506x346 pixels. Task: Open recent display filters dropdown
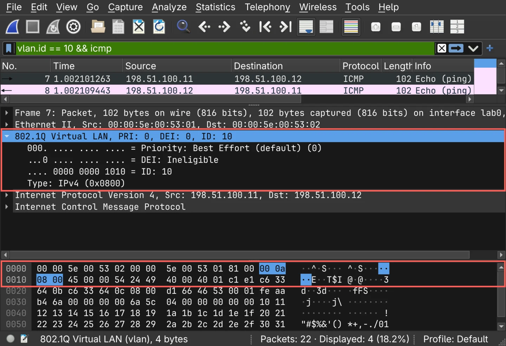(473, 48)
